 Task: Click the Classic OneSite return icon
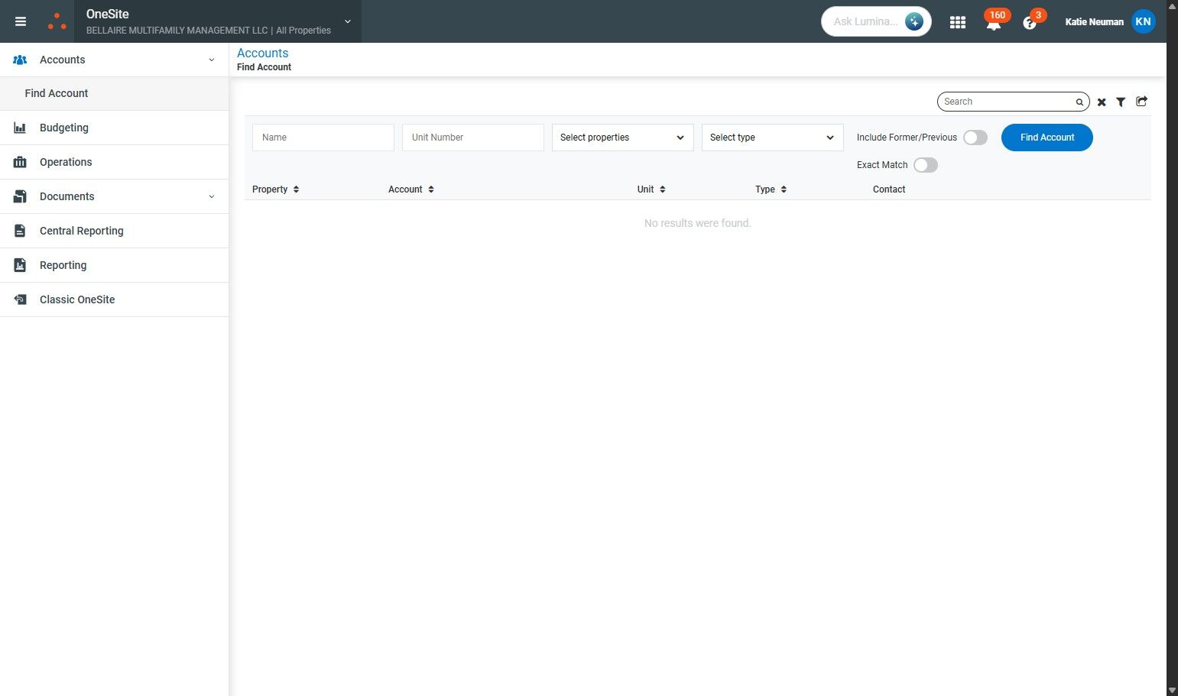[x=21, y=299]
